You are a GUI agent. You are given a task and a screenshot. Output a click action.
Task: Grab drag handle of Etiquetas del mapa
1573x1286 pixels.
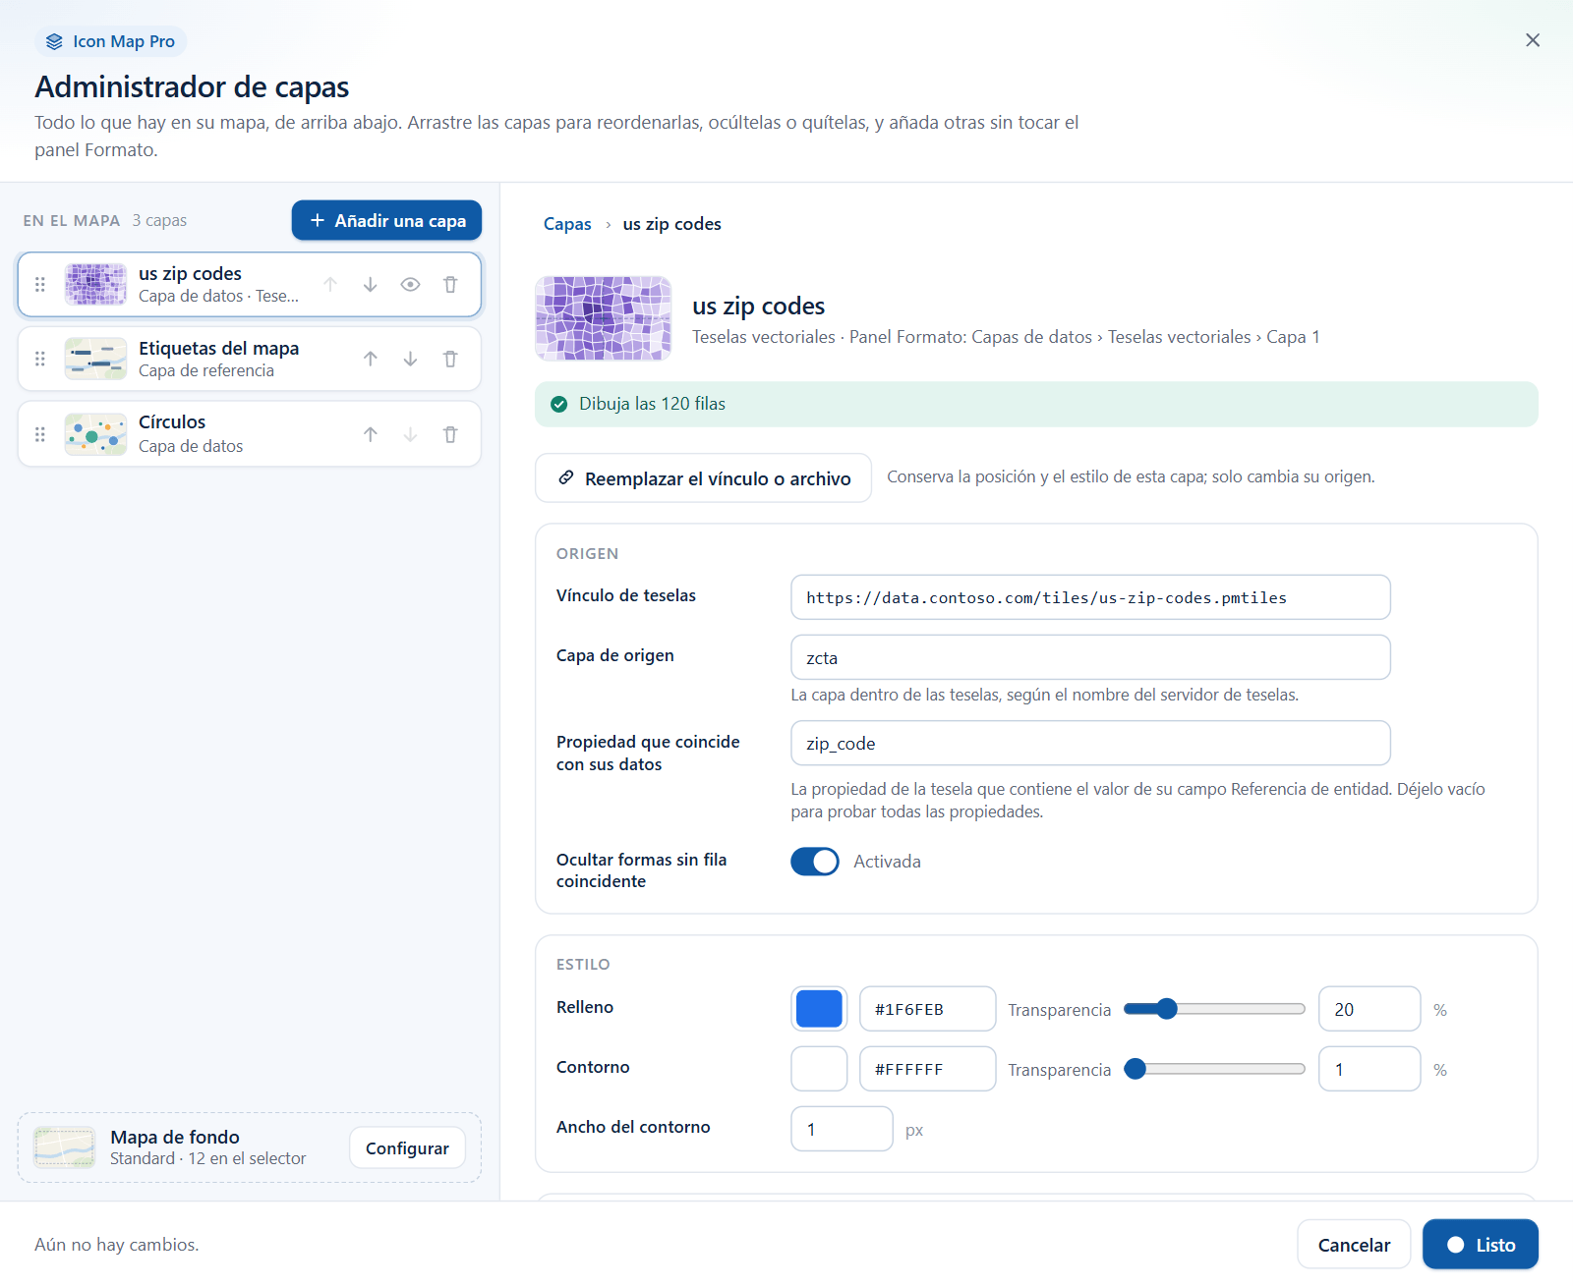(40, 359)
